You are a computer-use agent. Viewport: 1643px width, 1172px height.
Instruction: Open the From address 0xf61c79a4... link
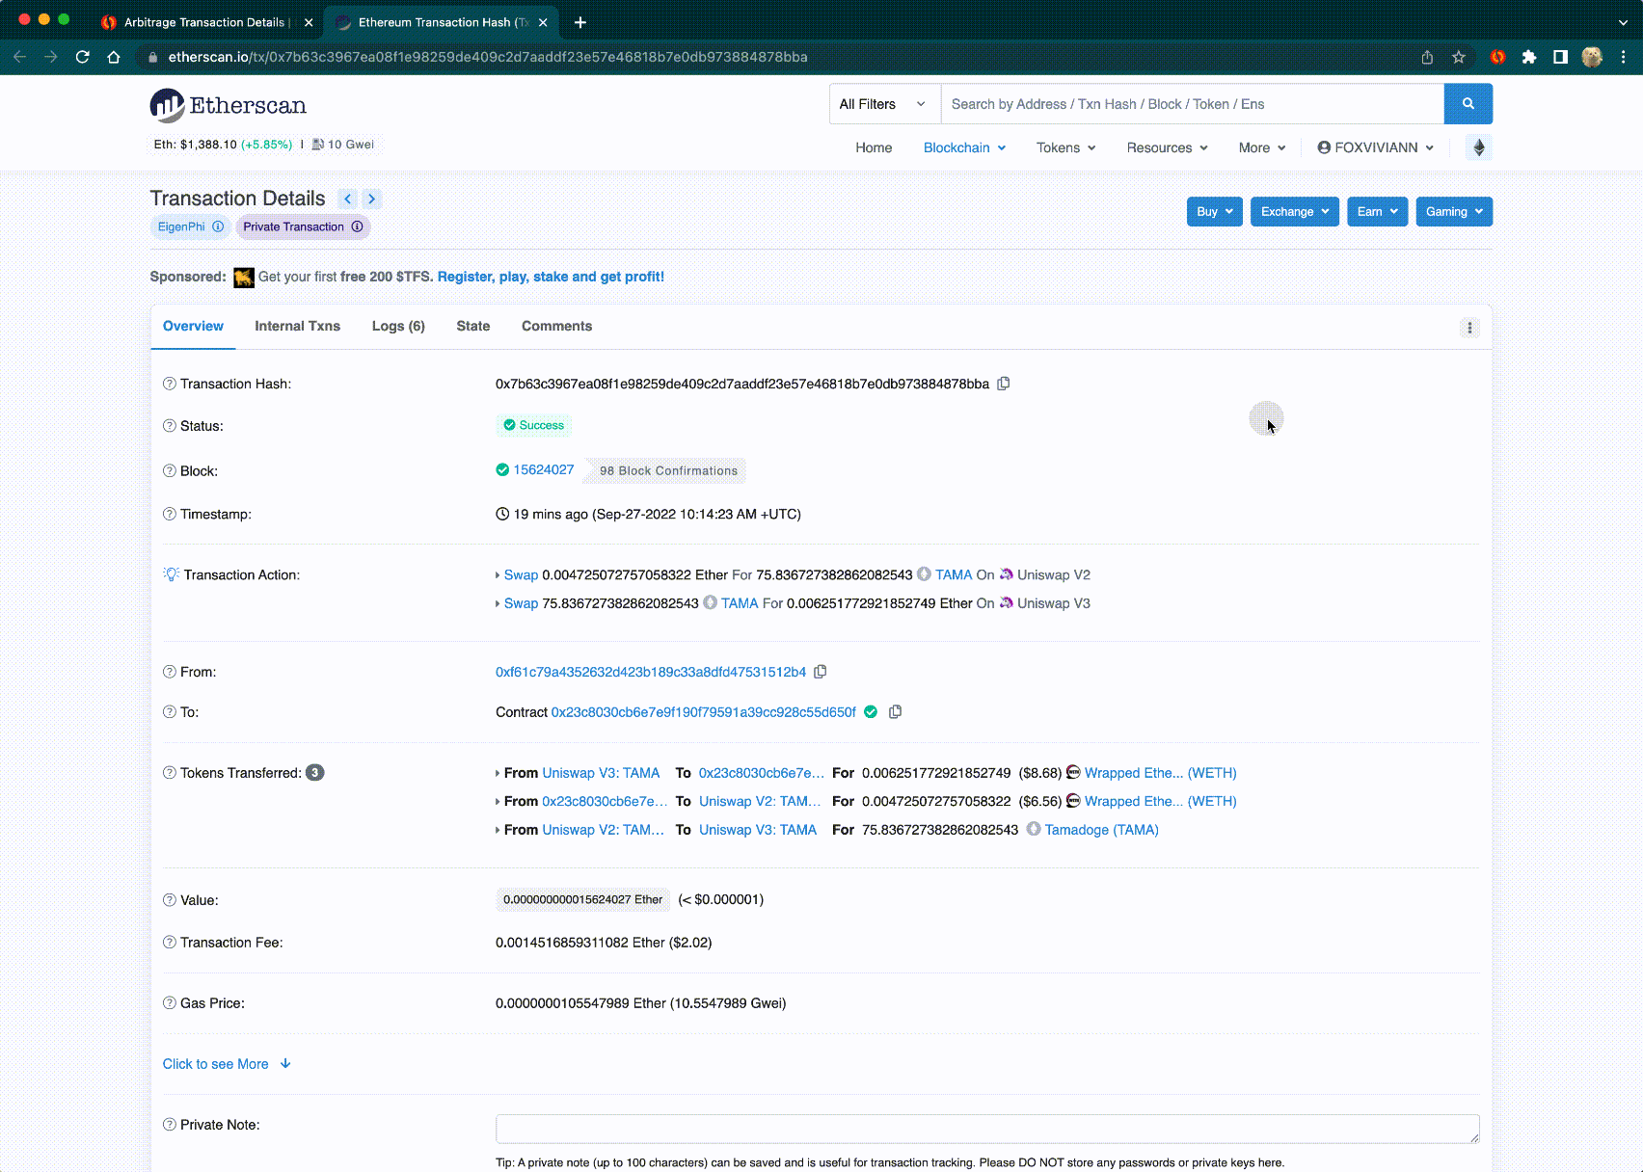[x=650, y=672]
